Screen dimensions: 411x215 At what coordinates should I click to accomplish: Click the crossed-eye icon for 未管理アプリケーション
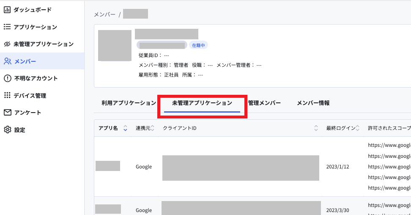tap(7, 44)
